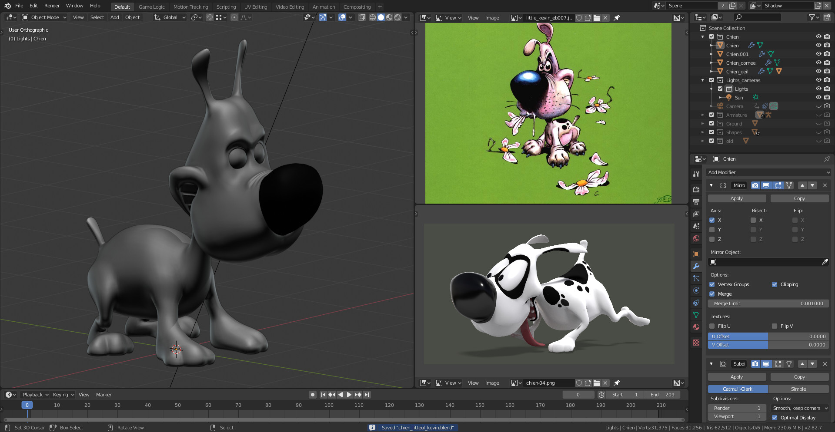Collapse Mirror modifier panel
Image resolution: width=835 pixels, height=432 pixels.
711,185
